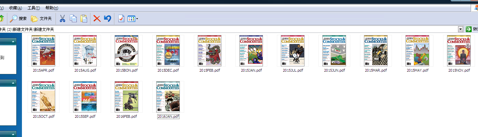
Task: Select the 2015SEP.pdf cover thumbnail
Action: pyautogui.click(x=85, y=97)
